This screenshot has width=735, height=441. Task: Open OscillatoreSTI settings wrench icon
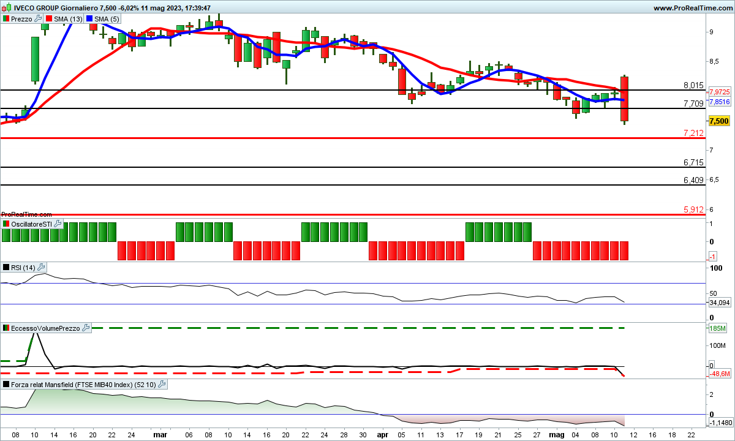58,224
